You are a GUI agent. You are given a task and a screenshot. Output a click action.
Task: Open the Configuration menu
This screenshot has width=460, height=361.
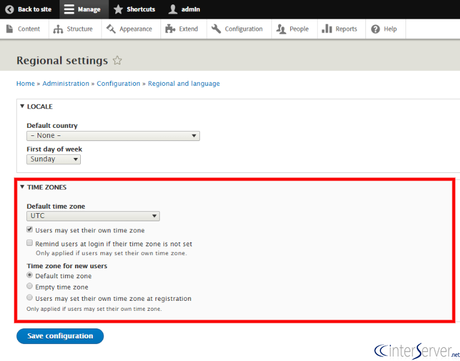[239, 29]
